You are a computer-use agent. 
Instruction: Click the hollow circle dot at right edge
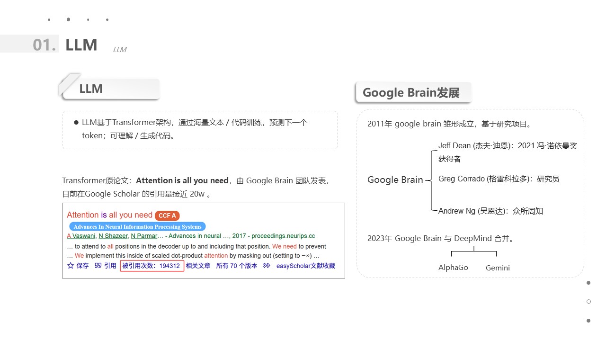click(588, 301)
